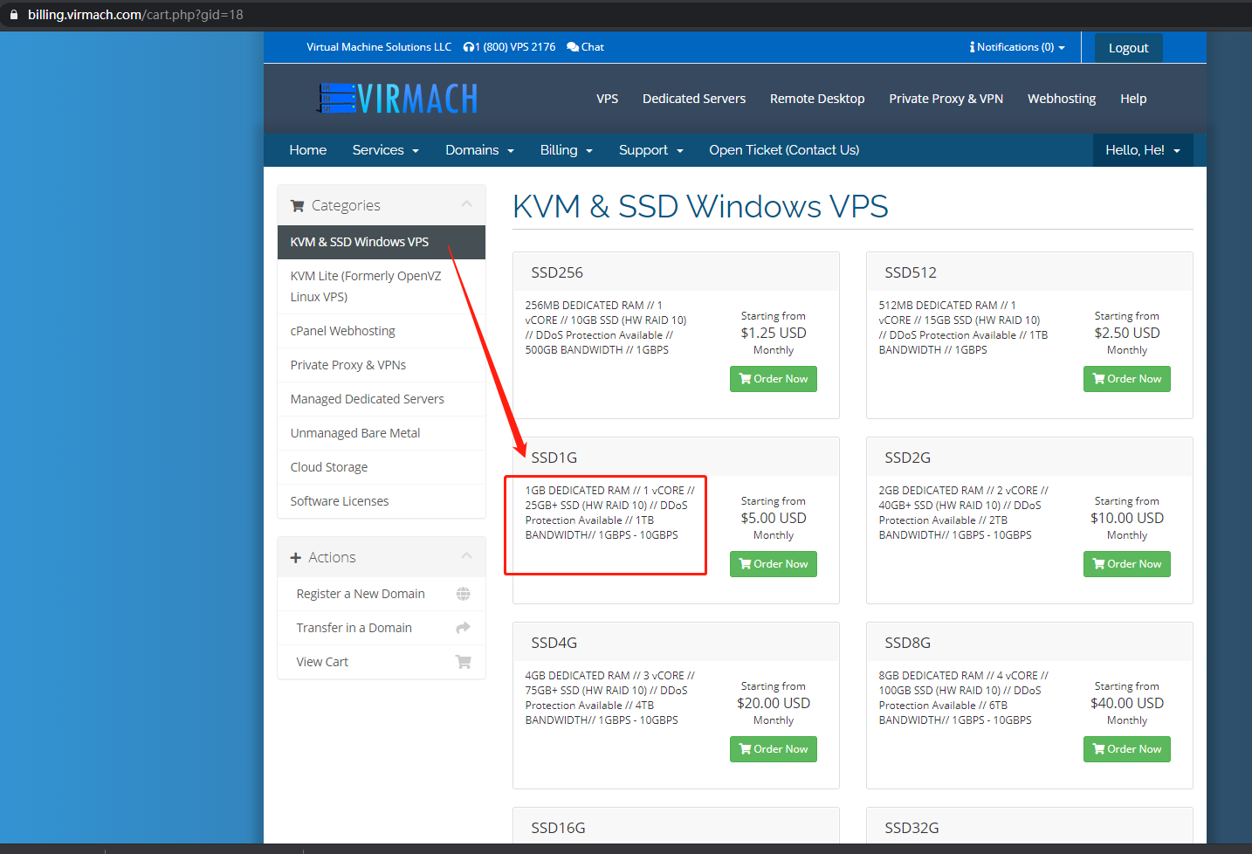Select VPS in the top navigation
Screen dimensions: 1252x854
(608, 99)
